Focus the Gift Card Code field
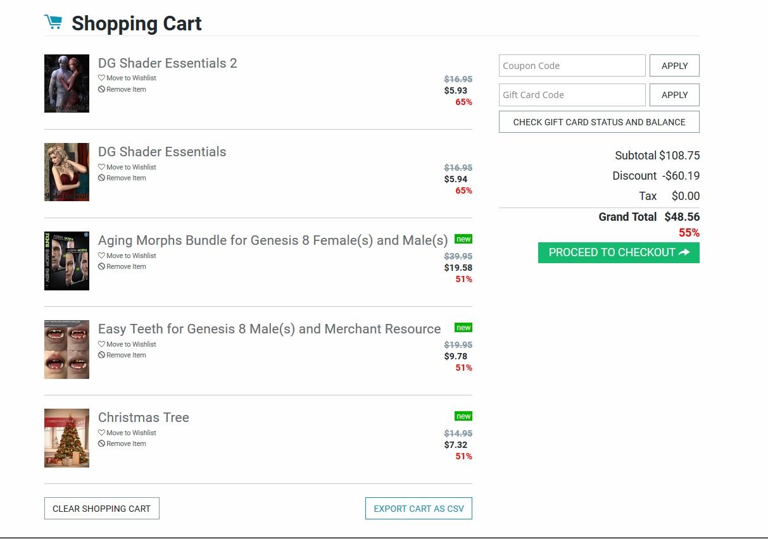This screenshot has width=768, height=539. tap(572, 95)
